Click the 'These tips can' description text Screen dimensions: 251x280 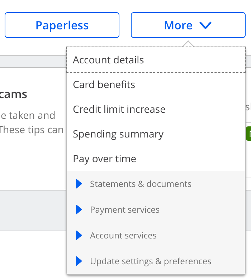(x=32, y=129)
